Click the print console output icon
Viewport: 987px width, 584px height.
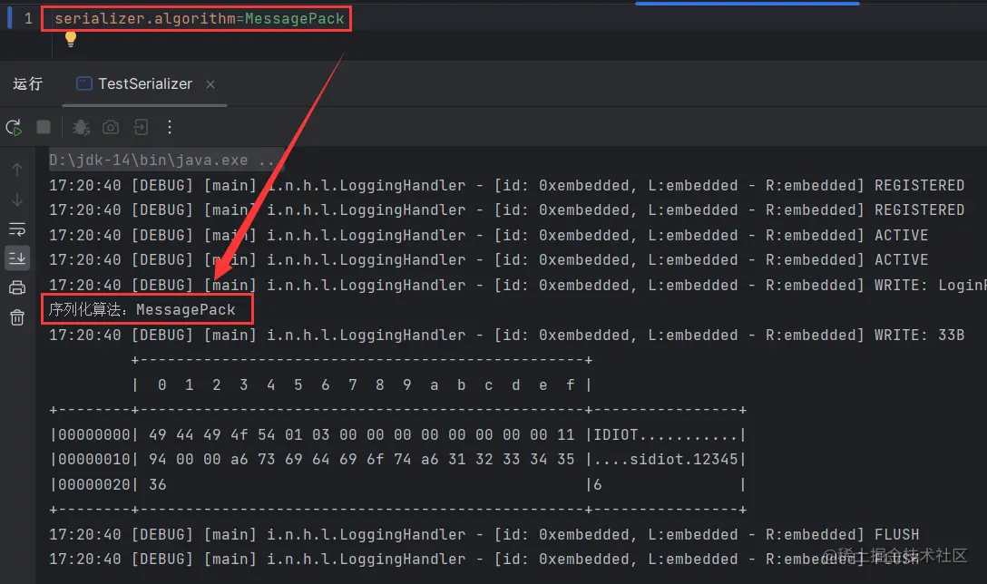point(17,288)
